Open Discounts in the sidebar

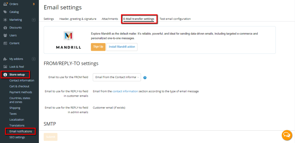tap(16, 28)
